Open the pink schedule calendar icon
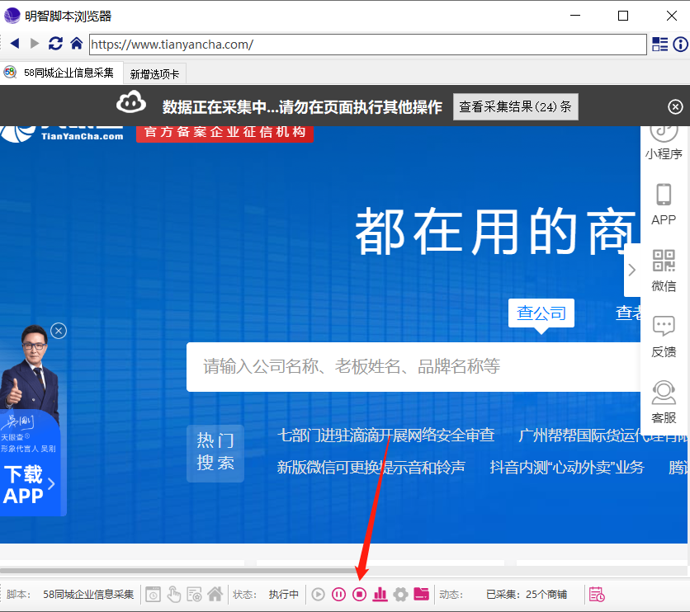The height and width of the screenshot is (612, 690). pos(598,595)
